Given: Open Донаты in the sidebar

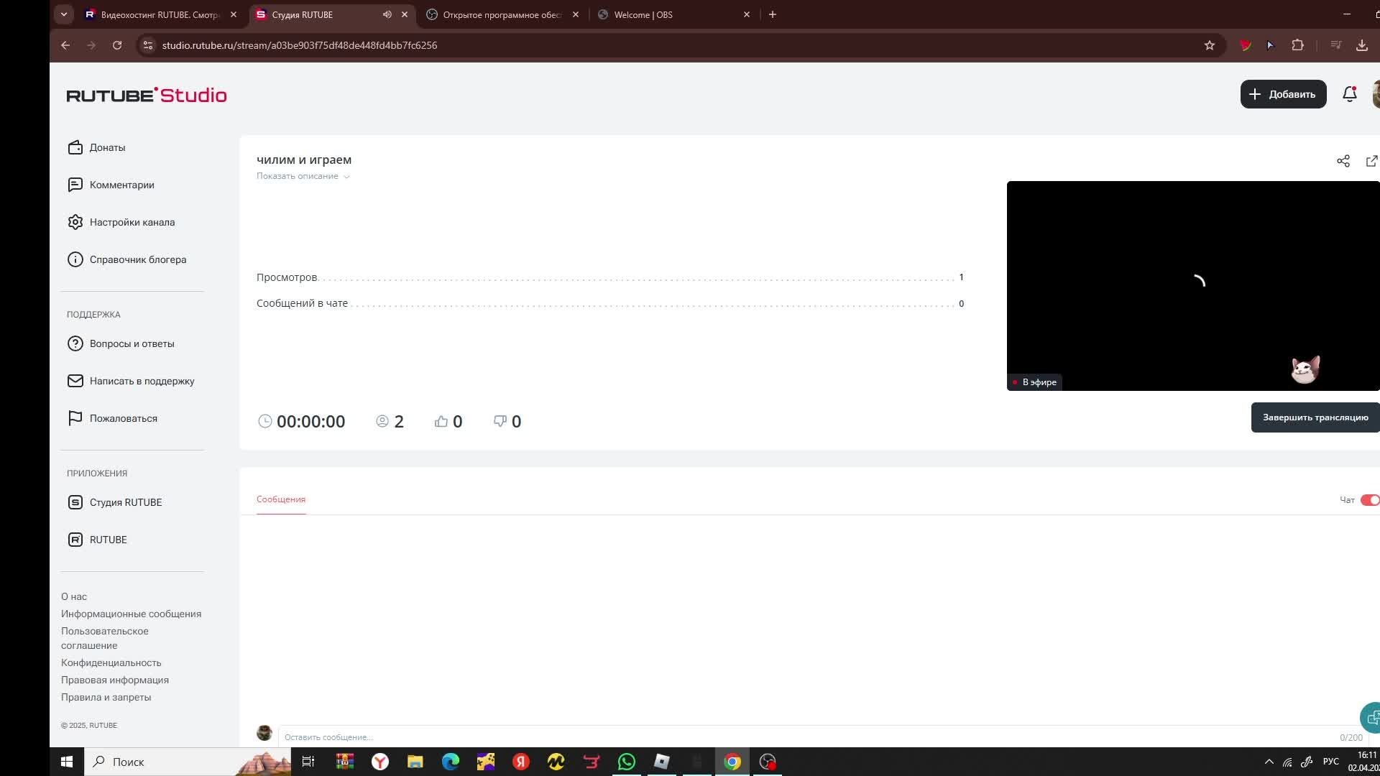Looking at the screenshot, I should 107,147.
